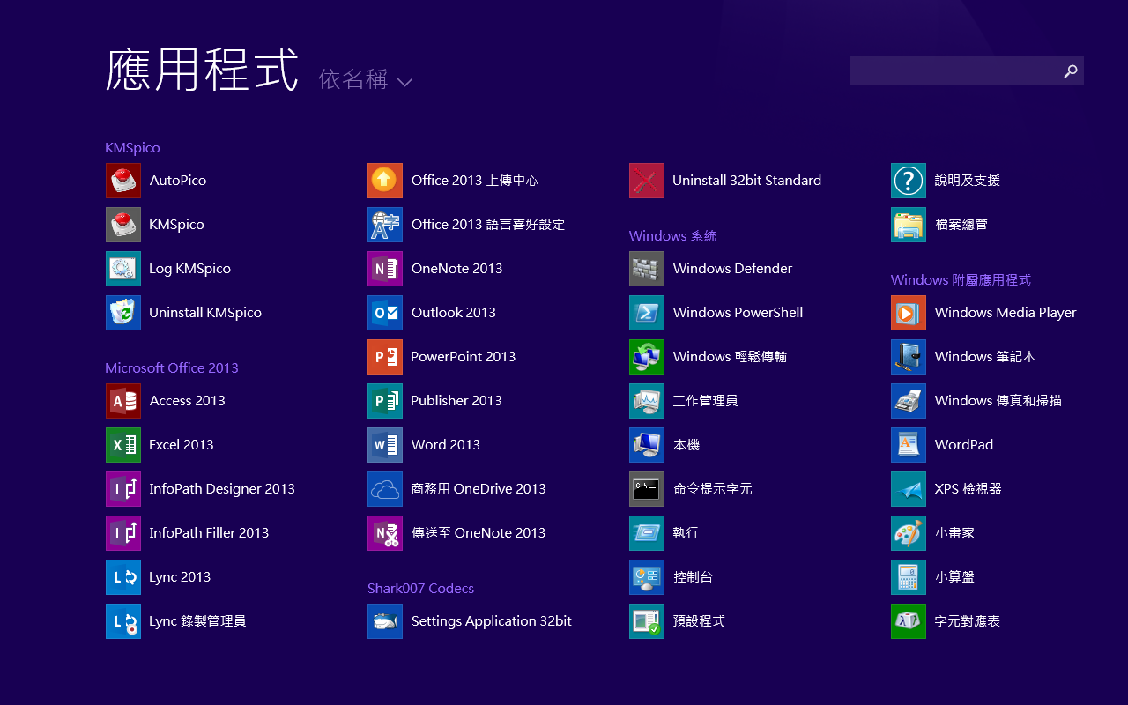Click the search magnifier button
Viewport: 1128px width, 705px height.
[1071, 70]
